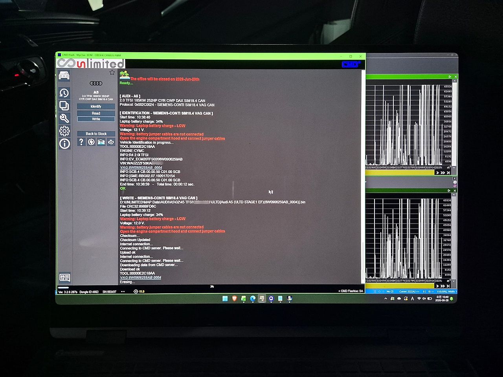Click the engine icon under Back to Stock

point(111,142)
